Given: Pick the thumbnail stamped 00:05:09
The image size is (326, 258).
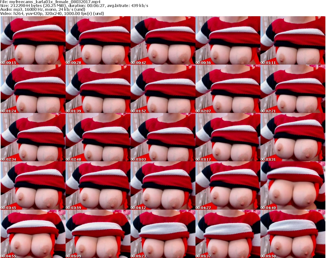Looking at the screenshot, I should coord(98,234).
